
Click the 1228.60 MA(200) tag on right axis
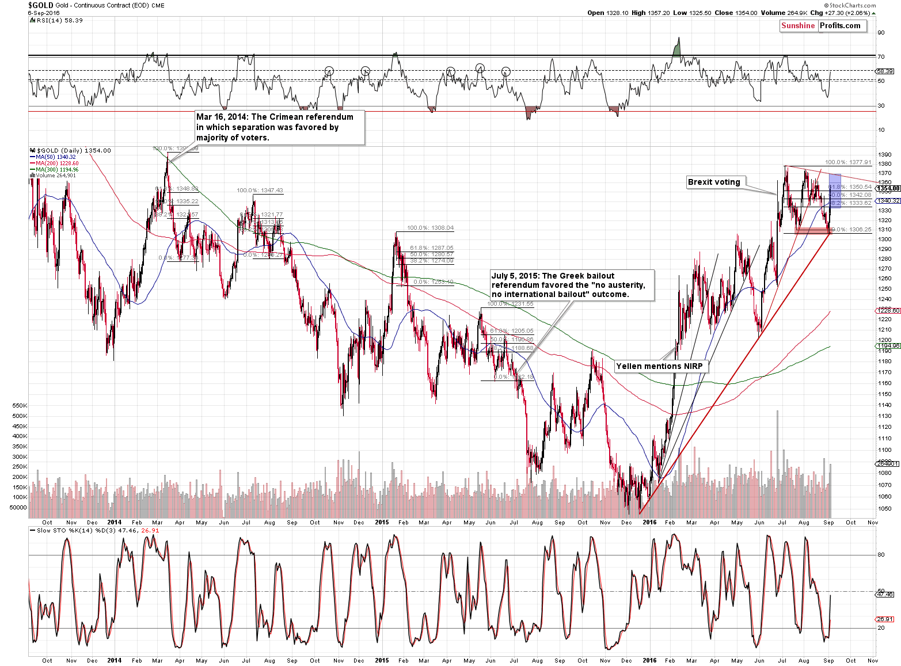click(x=888, y=310)
